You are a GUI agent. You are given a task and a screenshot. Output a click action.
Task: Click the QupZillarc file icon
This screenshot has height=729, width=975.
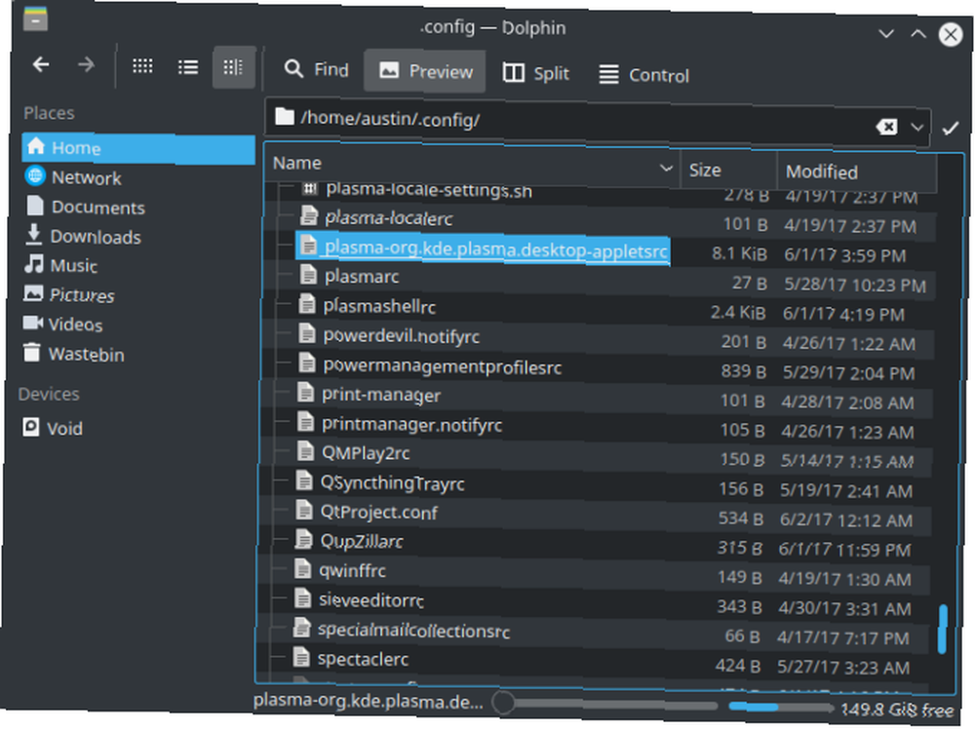[304, 539]
